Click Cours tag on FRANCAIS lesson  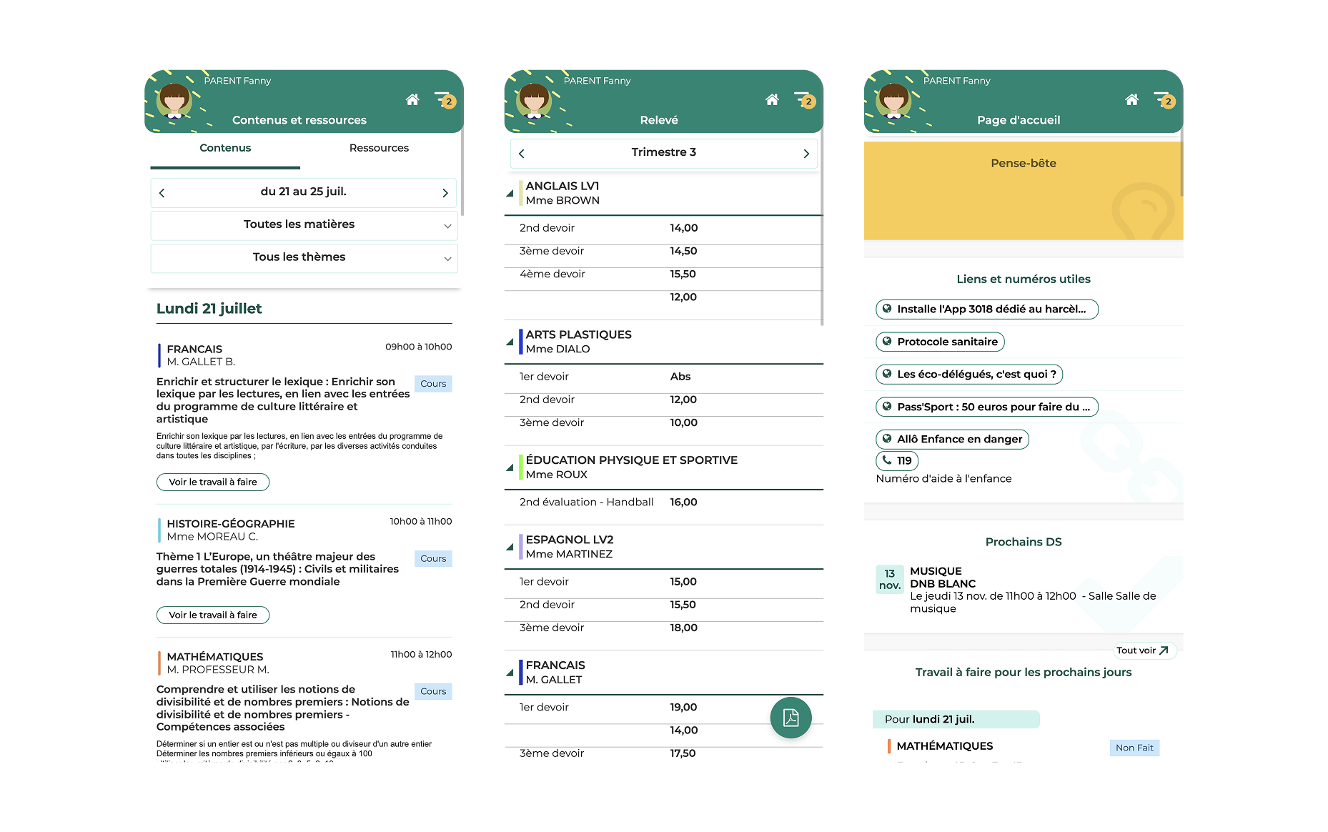click(433, 384)
